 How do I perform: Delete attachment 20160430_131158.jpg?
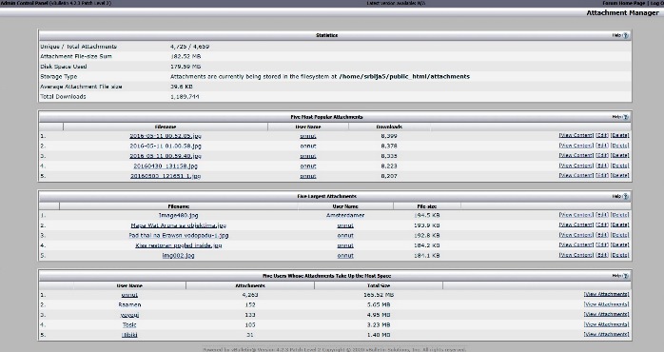(x=619, y=166)
